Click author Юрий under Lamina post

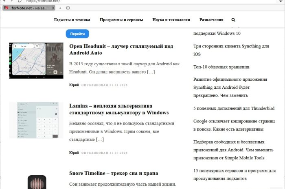coord(74,152)
